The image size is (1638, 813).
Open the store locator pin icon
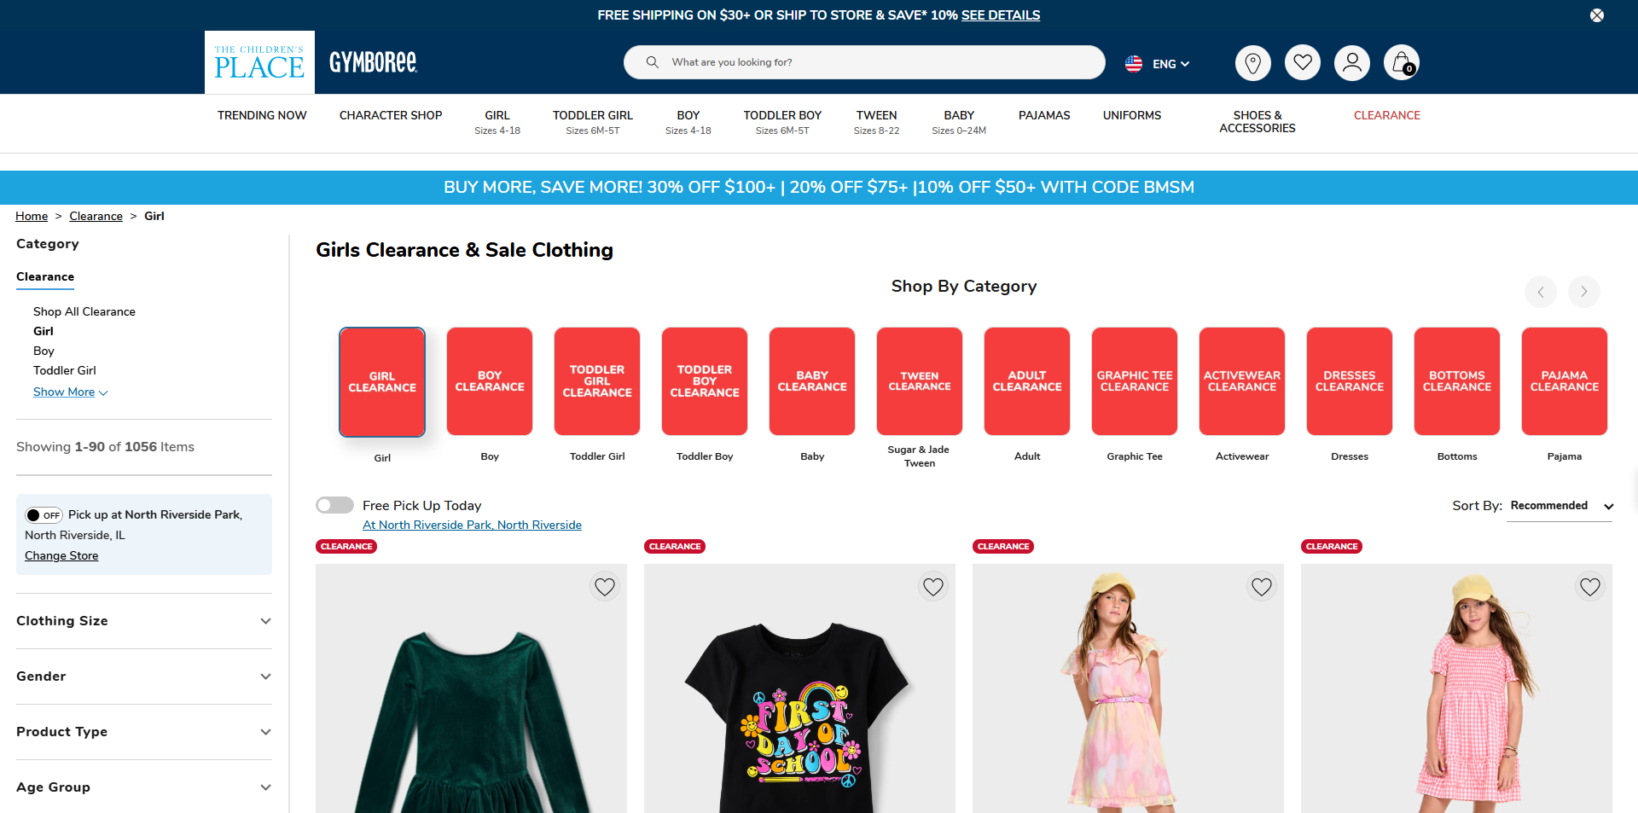(1252, 62)
